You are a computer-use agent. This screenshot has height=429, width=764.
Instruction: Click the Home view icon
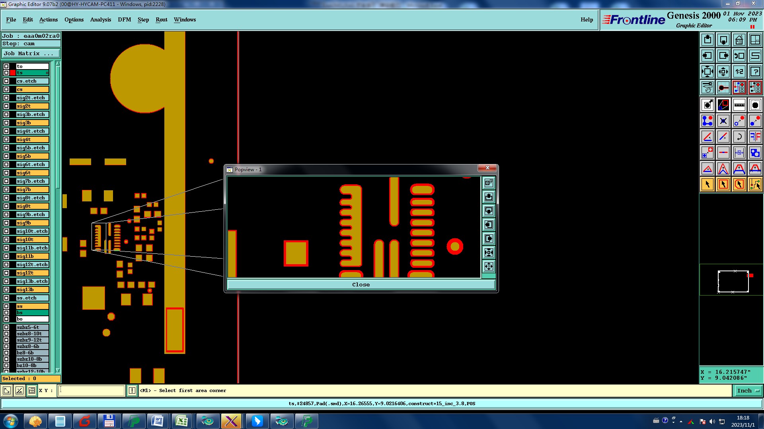(739, 40)
